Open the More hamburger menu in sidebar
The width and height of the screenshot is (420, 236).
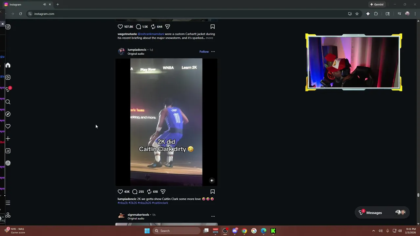(x=8, y=203)
